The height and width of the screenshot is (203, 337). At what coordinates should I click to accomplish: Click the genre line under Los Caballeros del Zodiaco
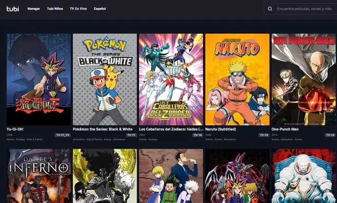(148, 139)
